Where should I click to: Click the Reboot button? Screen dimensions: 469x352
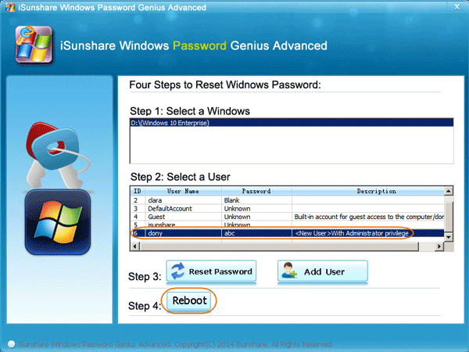coord(188,300)
